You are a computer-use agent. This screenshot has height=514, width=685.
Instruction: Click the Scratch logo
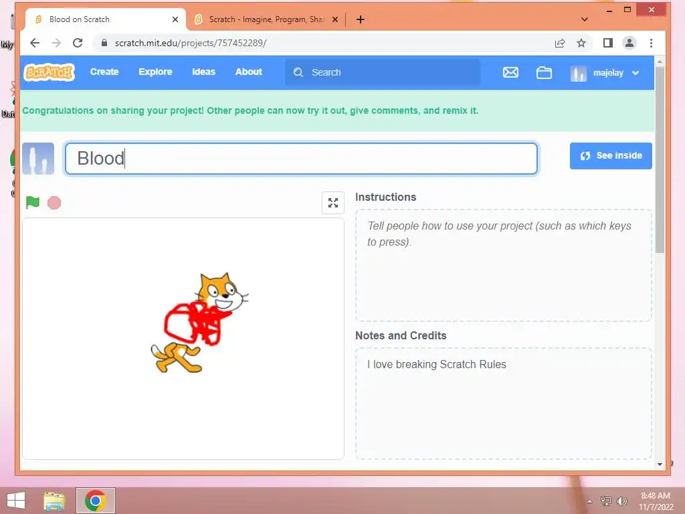tap(50, 72)
